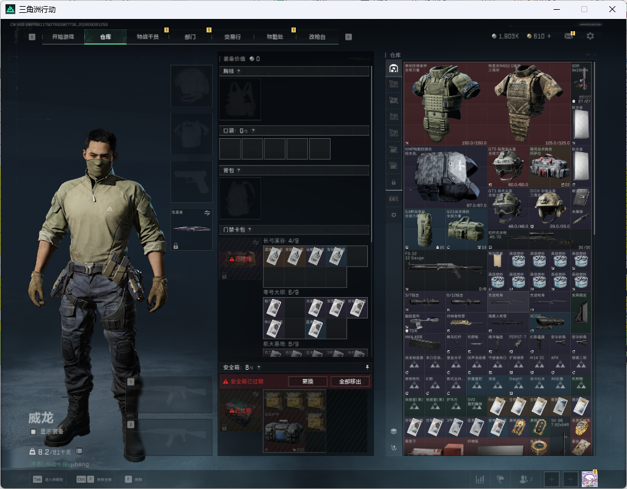The image size is (627, 489).
Task: Switch to the 开始游戏 tab
Action: [63, 37]
